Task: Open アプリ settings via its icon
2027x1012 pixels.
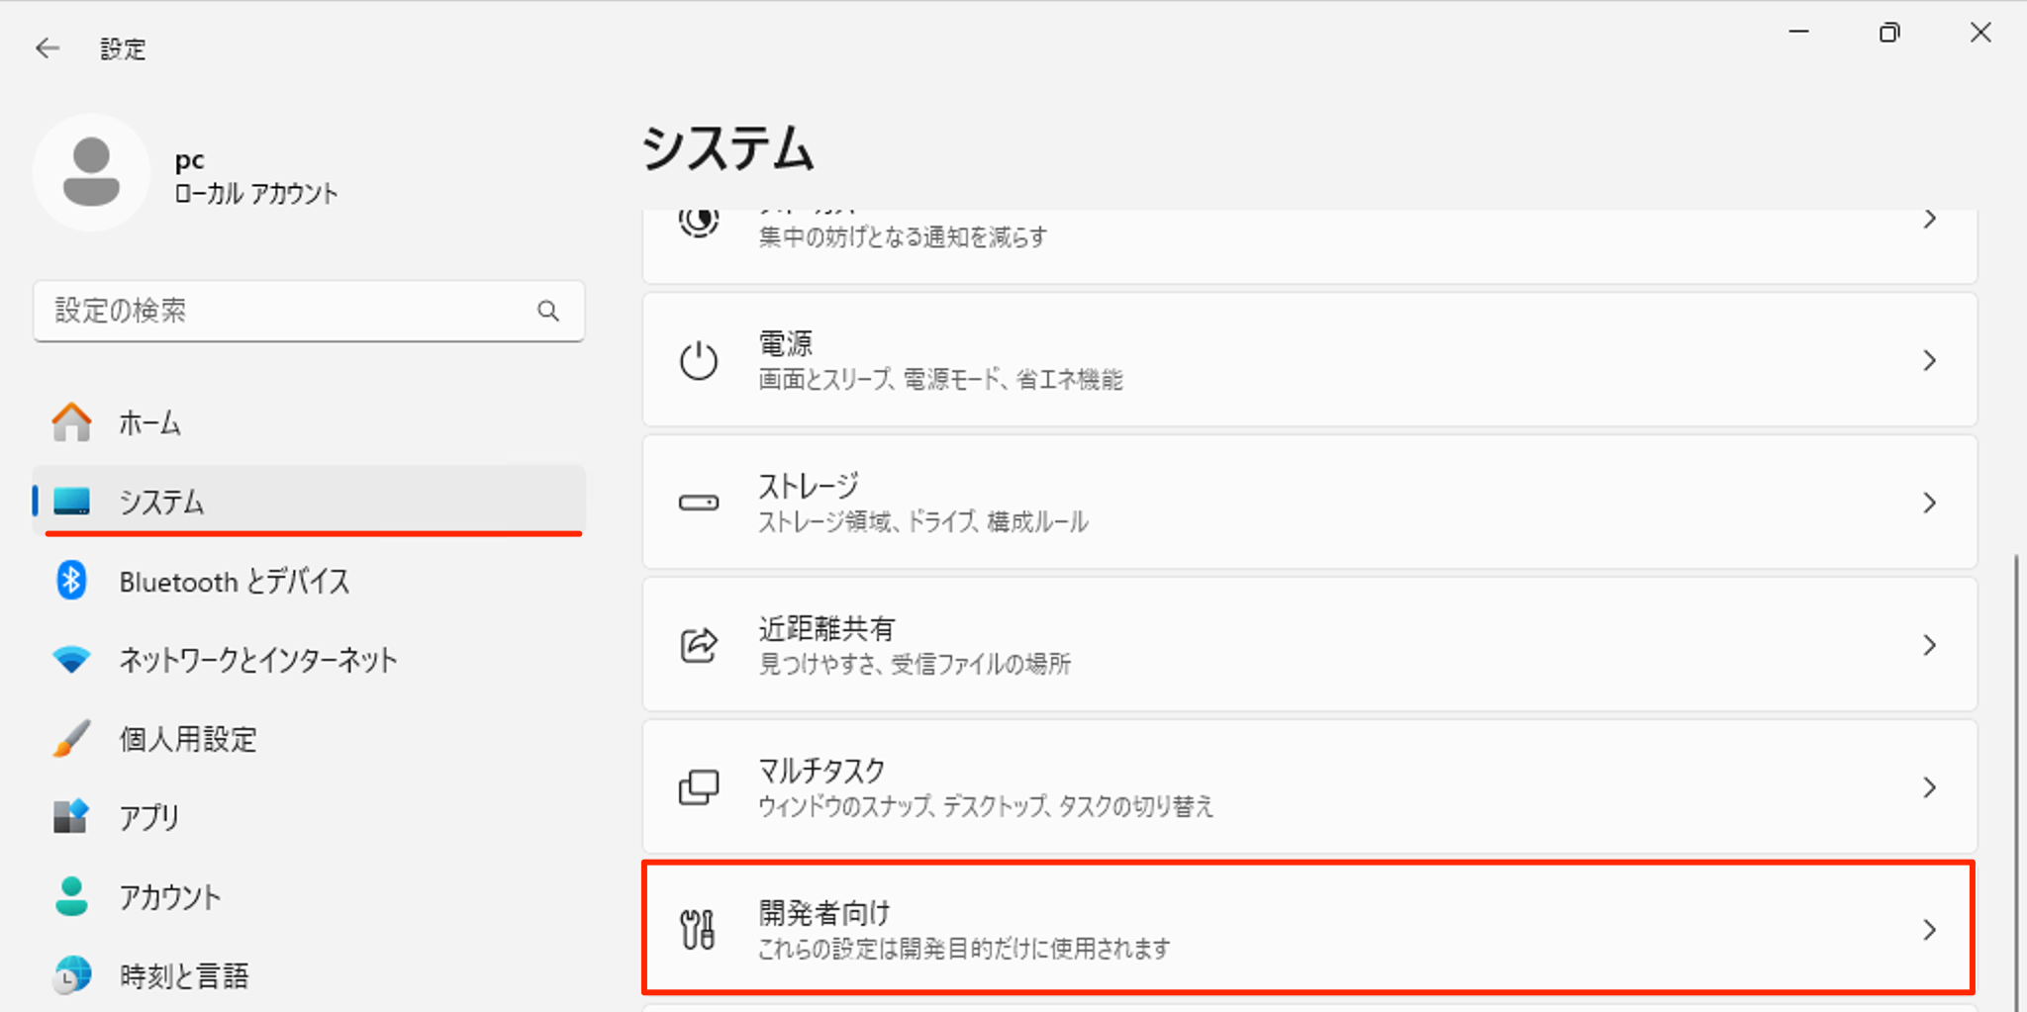Action: click(70, 818)
